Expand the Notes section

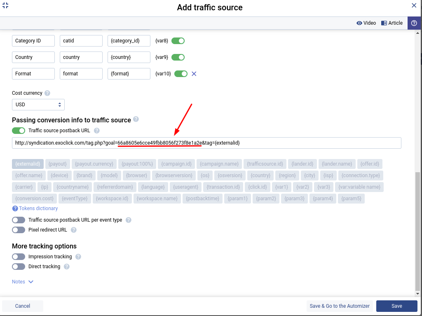coord(23,282)
